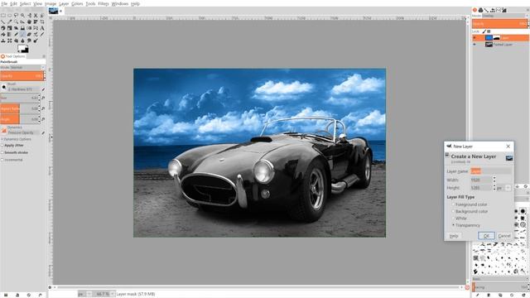Open the Colors menu

click(77, 3)
